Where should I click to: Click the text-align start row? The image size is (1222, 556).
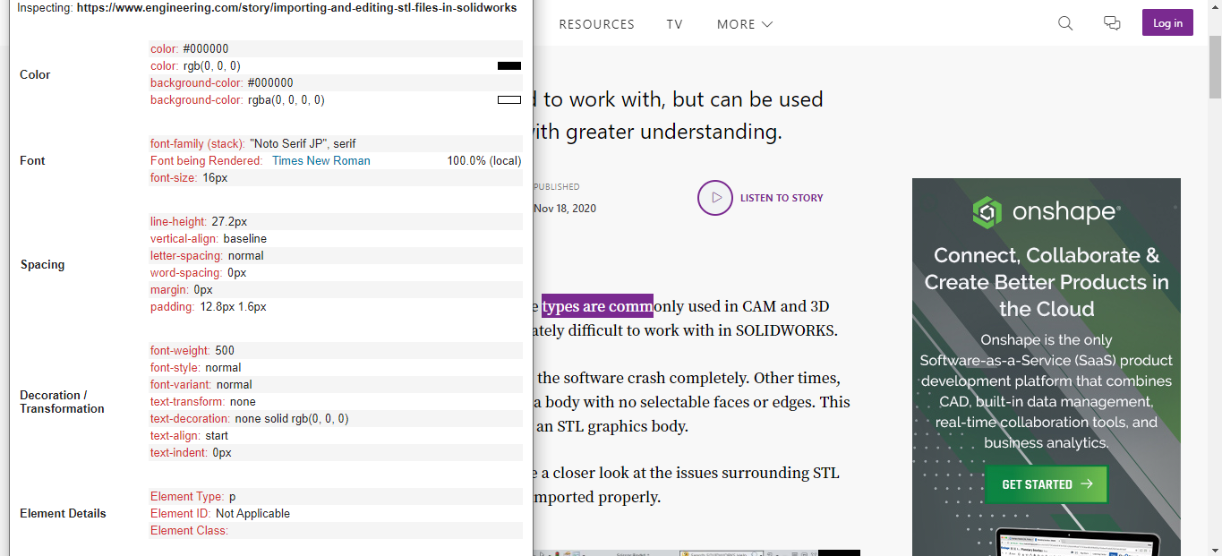point(336,436)
